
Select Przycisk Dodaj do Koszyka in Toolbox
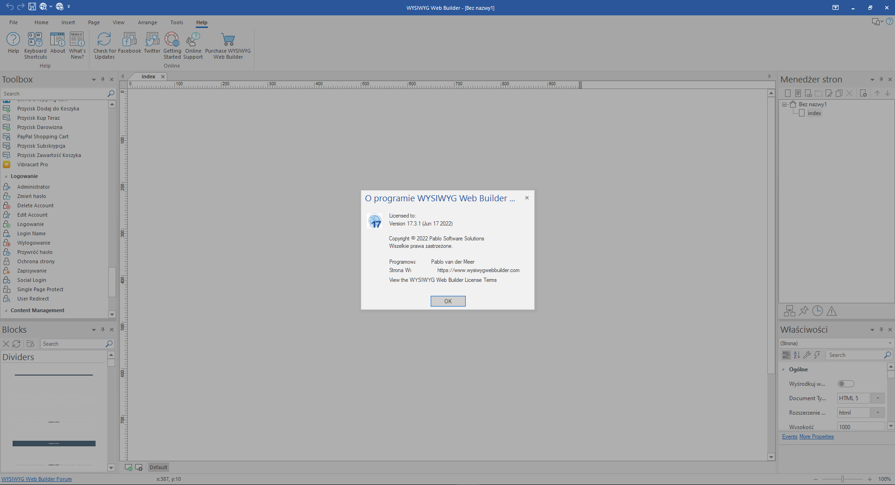48,109
